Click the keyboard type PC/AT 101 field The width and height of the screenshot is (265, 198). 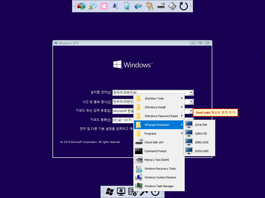pos(123,120)
